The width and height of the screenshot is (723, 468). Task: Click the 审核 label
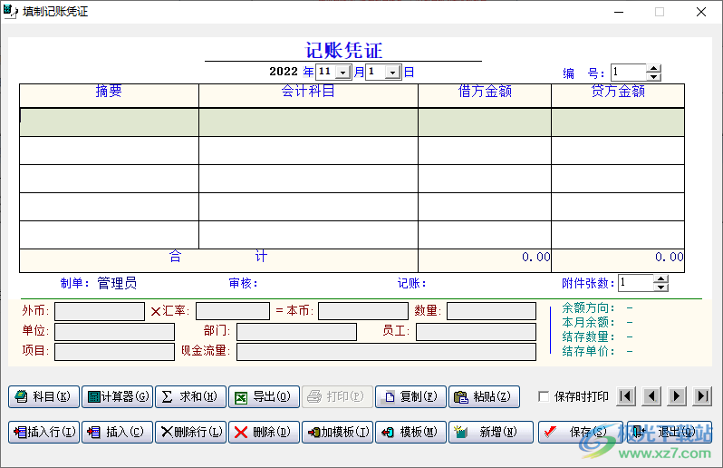click(243, 283)
